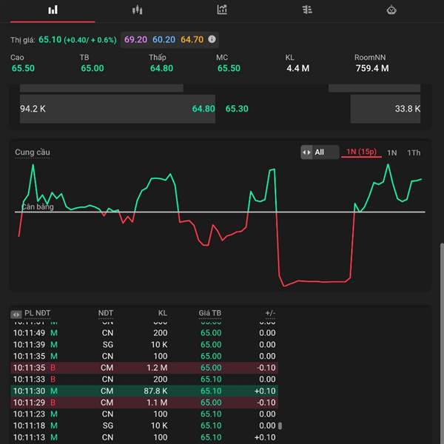Click the trade list scrollbar thumb
The width and height of the screenshot is (444, 444).
[280, 425]
